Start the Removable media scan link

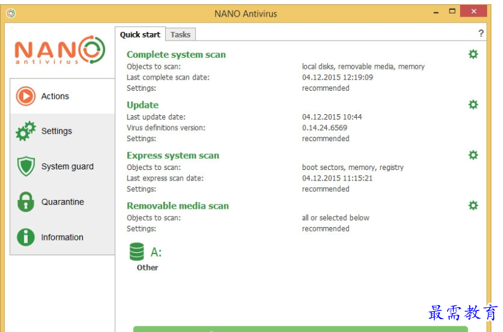pyautogui.click(x=177, y=206)
